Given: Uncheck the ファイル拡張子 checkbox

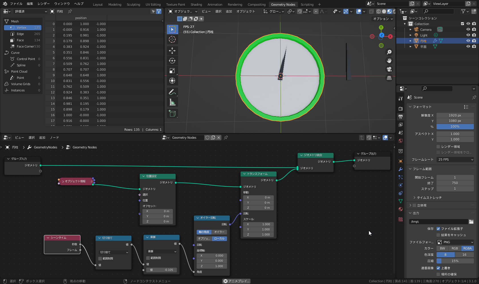Looking at the screenshot, I should pos(438,229).
